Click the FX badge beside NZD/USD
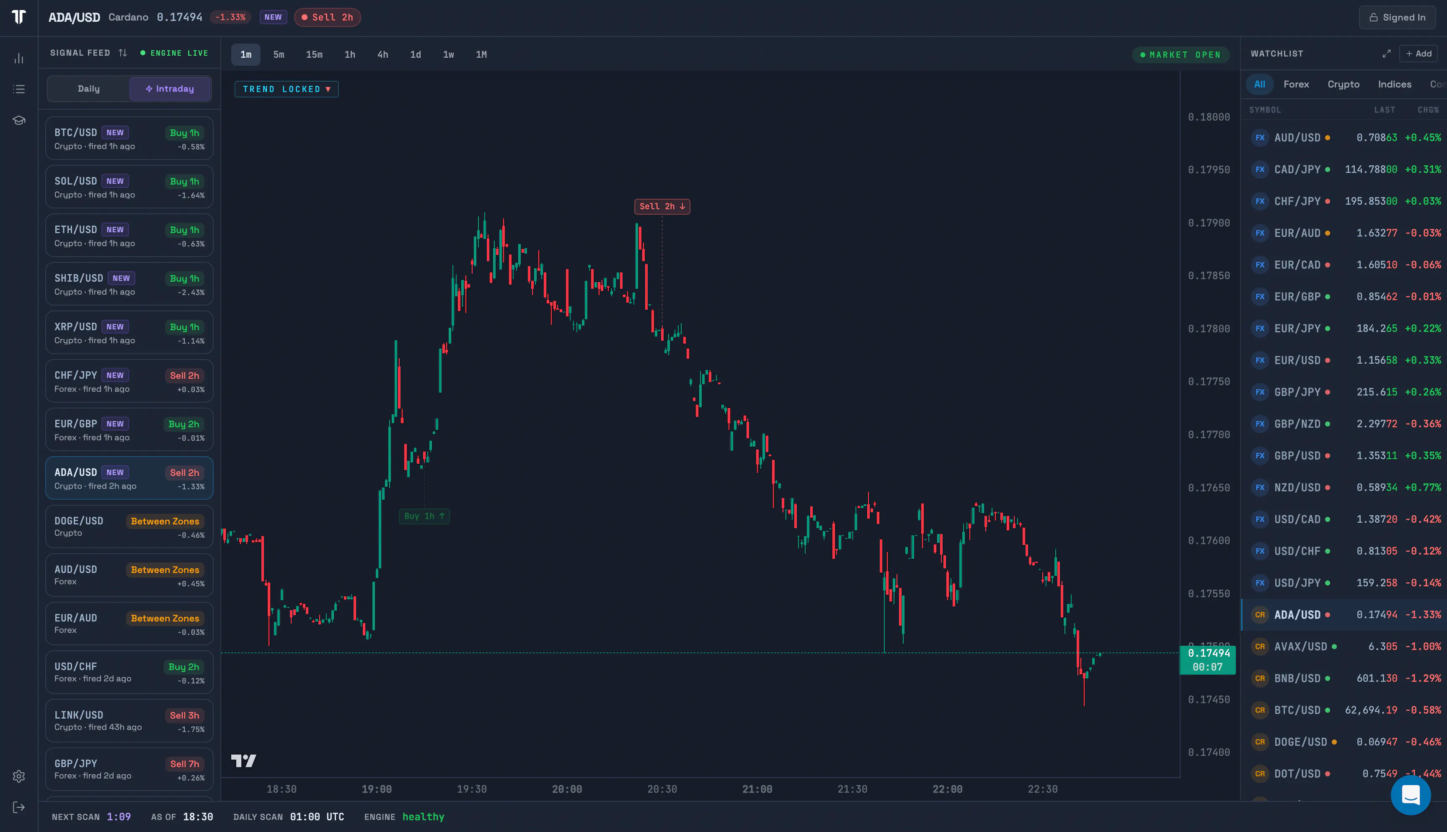 1260,488
